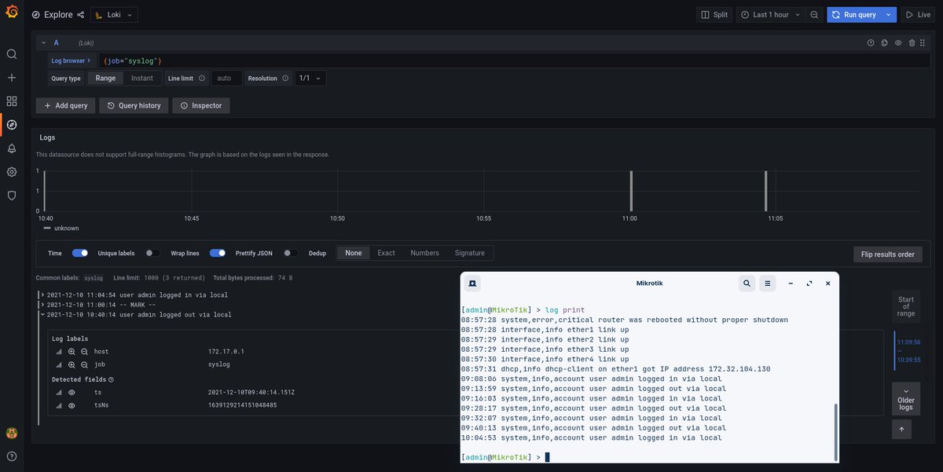This screenshot has height=472, width=943.
Task: Click Detected fields info icon
Action: tap(111, 379)
